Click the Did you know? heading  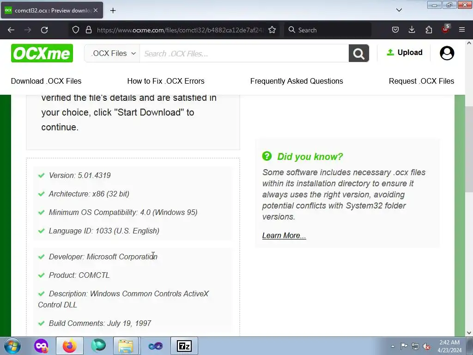click(x=310, y=156)
